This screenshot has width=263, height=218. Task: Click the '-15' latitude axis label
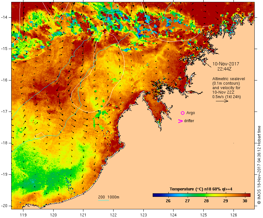pos(4,49)
